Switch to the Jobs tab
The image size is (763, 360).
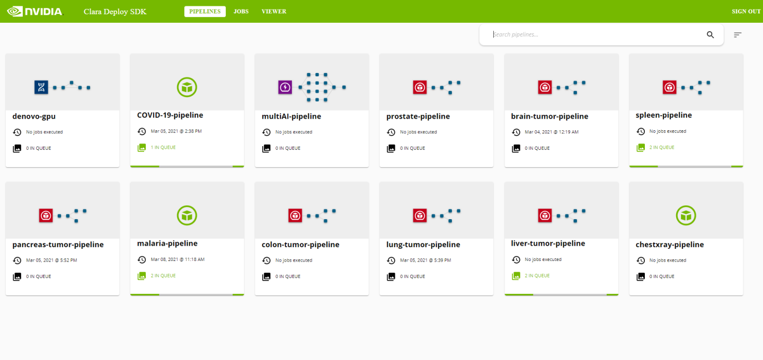241,12
